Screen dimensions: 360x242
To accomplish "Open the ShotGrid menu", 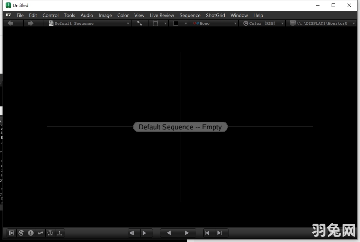I will [x=215, y=15].
